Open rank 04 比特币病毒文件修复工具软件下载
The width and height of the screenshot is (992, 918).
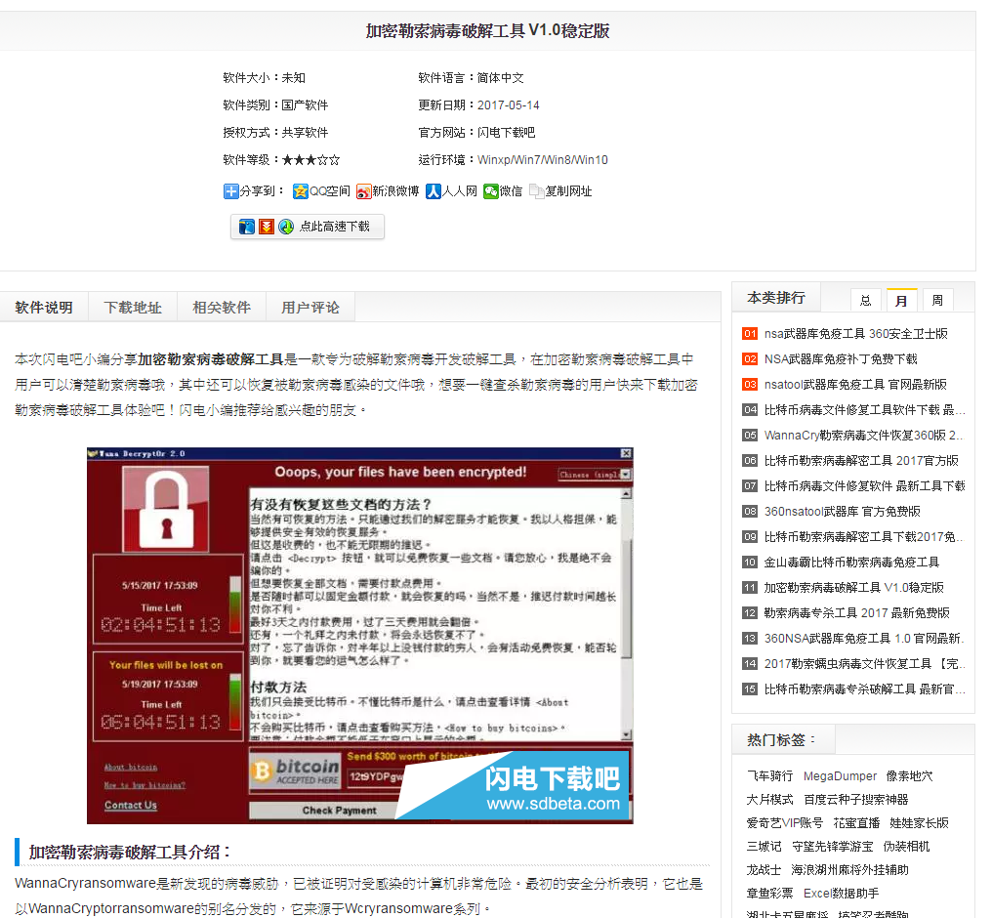(x=864, y=410)
